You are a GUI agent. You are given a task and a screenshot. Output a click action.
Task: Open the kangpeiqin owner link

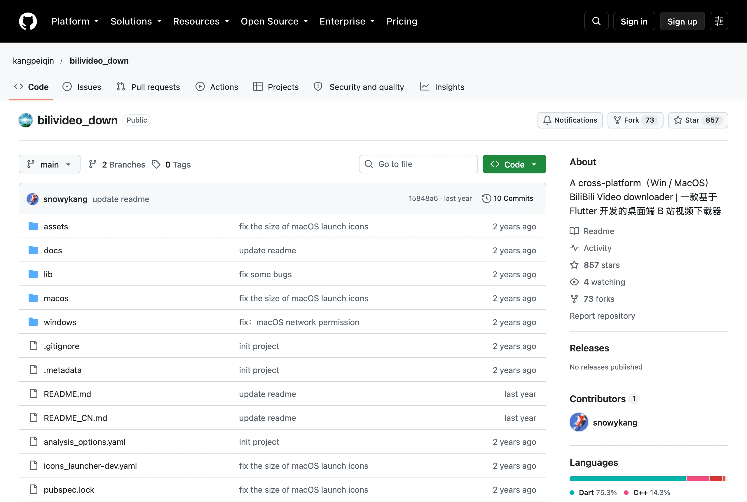pyautogui.click(x=33, y=60)
